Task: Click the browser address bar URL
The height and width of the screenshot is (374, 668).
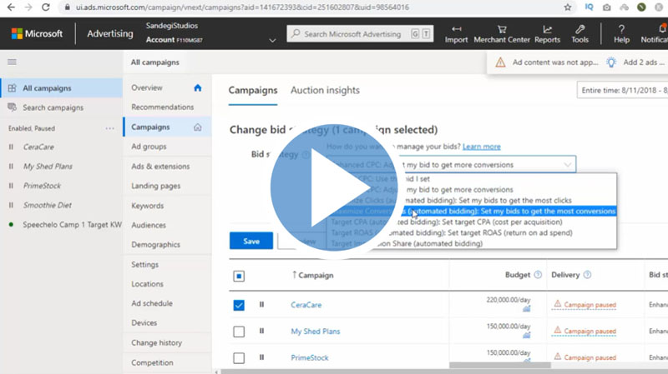Action: click(x=242, y=7)
